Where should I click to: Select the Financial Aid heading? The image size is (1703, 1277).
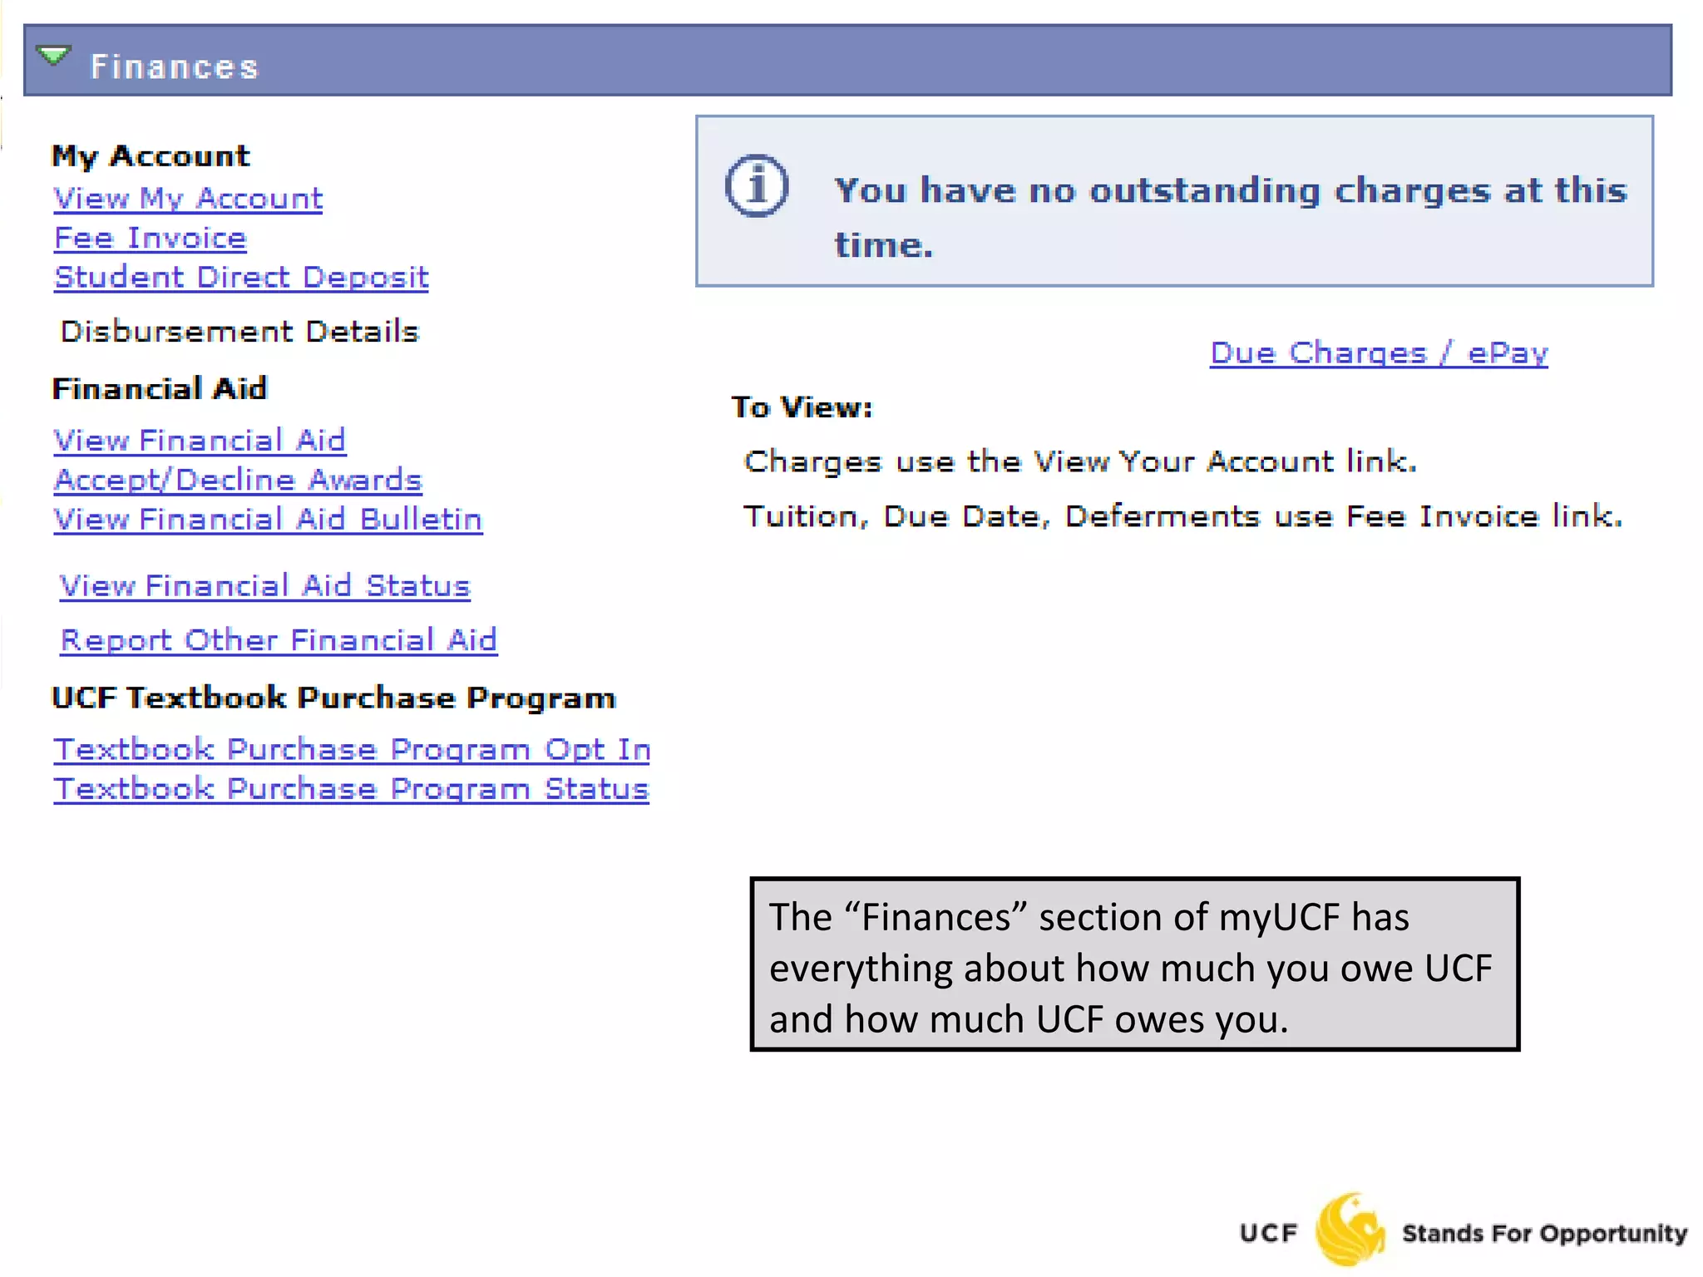[160, 389]
